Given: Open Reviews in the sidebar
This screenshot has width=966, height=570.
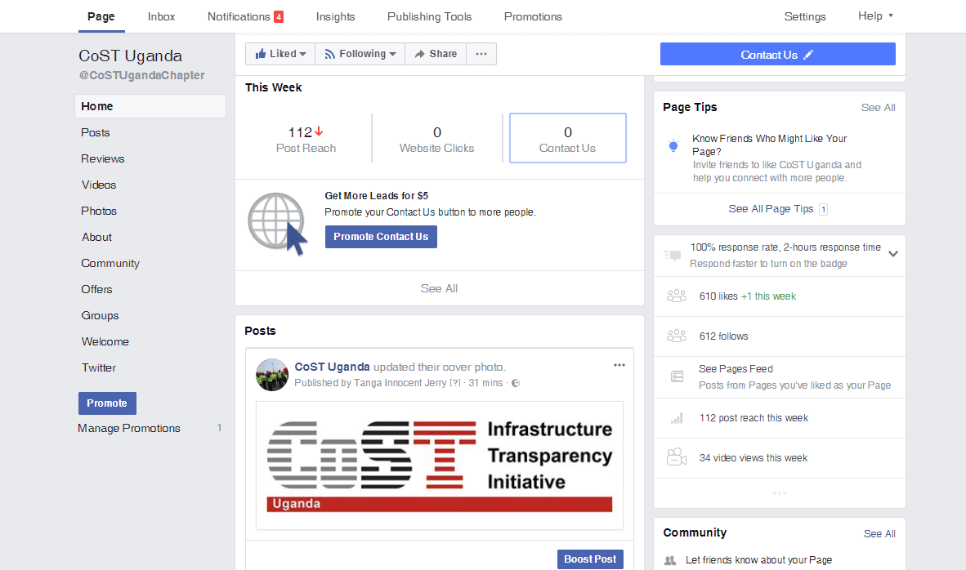Looking at the screenshot, I should [103, 158].
